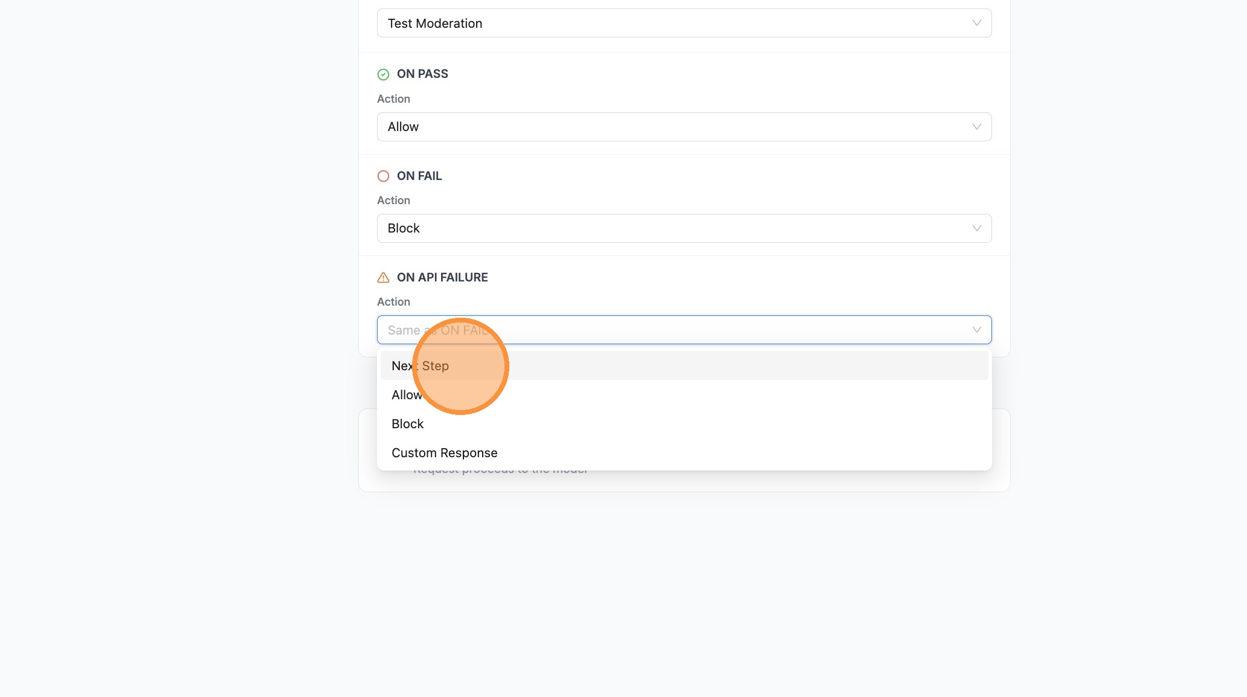Click the chevron on the Same as ON FAIL field
1247x697 pixels.
pos(977,330)
